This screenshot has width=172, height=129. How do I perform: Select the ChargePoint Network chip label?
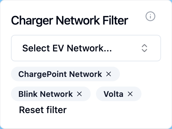[60, 74]
